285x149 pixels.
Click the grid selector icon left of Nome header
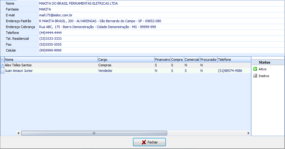2,60
